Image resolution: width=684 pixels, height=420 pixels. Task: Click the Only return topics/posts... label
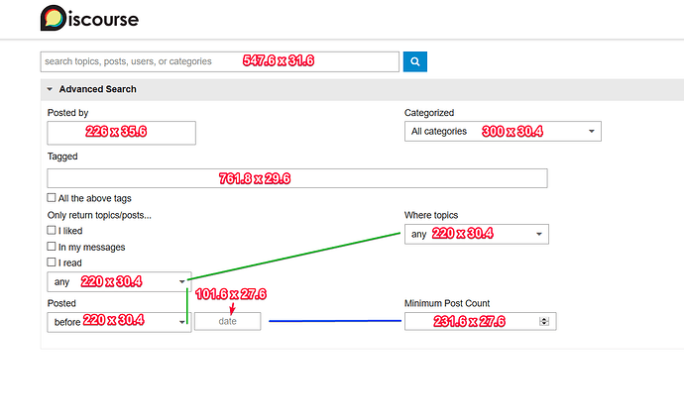coord(99,215)
